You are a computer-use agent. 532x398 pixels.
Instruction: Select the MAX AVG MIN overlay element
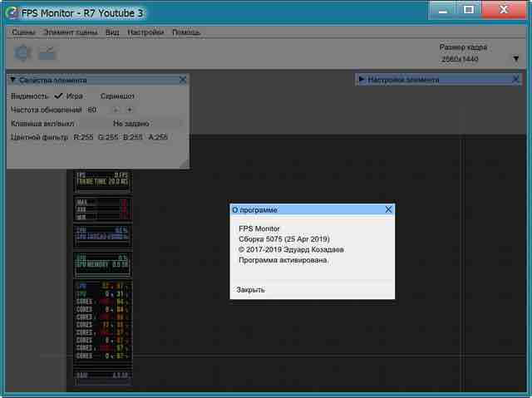tap(103, 209)
